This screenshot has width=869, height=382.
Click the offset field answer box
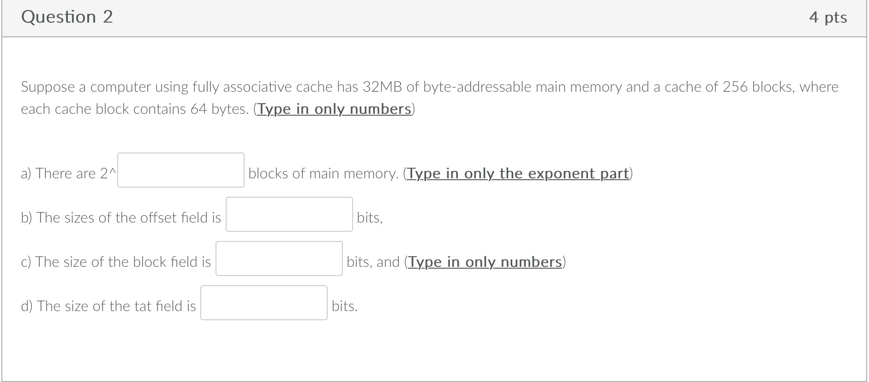pyautogui.click(x=289, y=214)
